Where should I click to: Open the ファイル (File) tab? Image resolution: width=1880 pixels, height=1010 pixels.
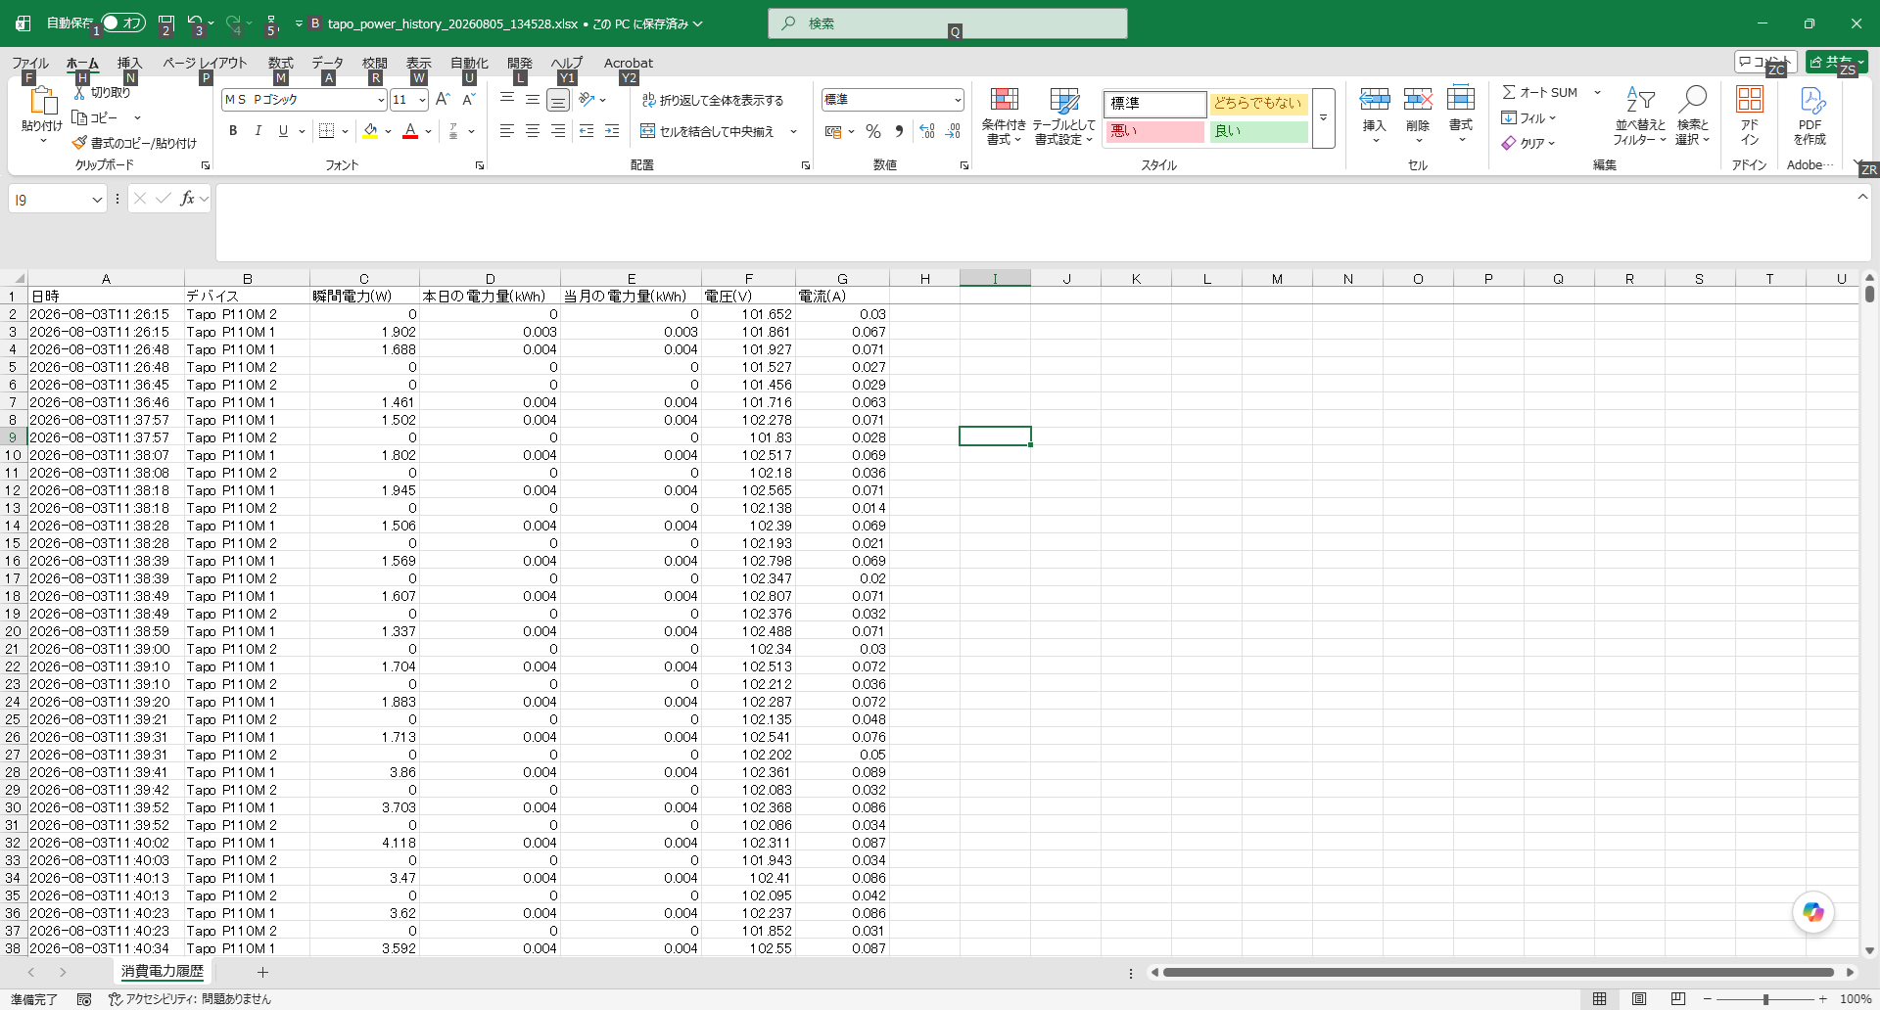30,63
